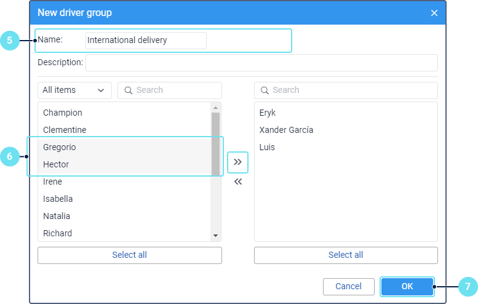Screen dimensions: 478x304
Task: Select Gregorio in the drivers list
Action: tap(60, 147)
